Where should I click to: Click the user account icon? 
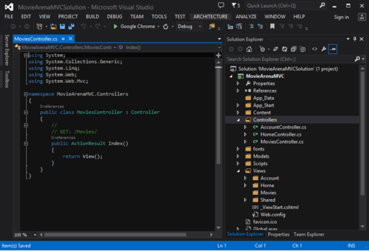(x=362, y=17)
